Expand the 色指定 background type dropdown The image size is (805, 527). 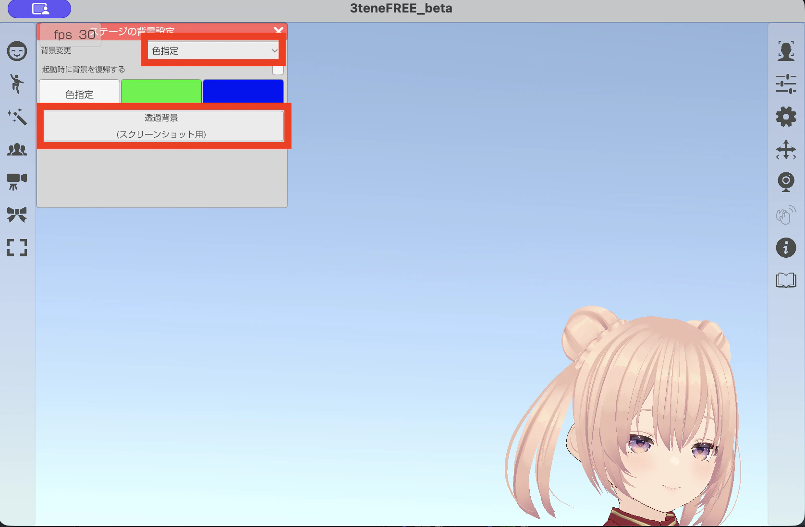(213, 50)
